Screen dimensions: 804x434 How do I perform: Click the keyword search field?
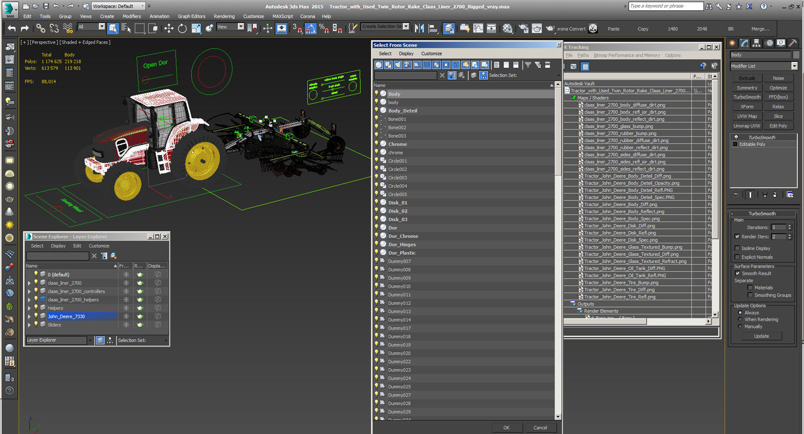pyautogui.click(x=665, y=6)
